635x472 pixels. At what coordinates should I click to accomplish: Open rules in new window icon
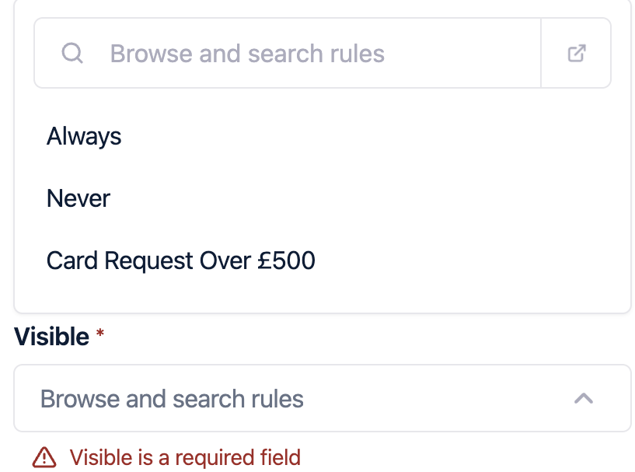(x=576, y=54)
